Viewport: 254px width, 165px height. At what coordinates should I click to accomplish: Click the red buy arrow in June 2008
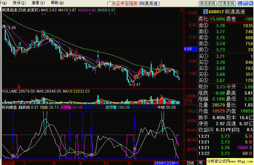point(13,156)
